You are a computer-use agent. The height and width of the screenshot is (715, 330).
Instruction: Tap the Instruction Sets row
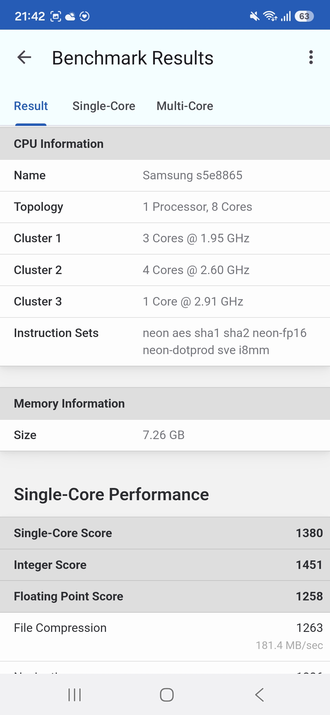pos(165,341)
